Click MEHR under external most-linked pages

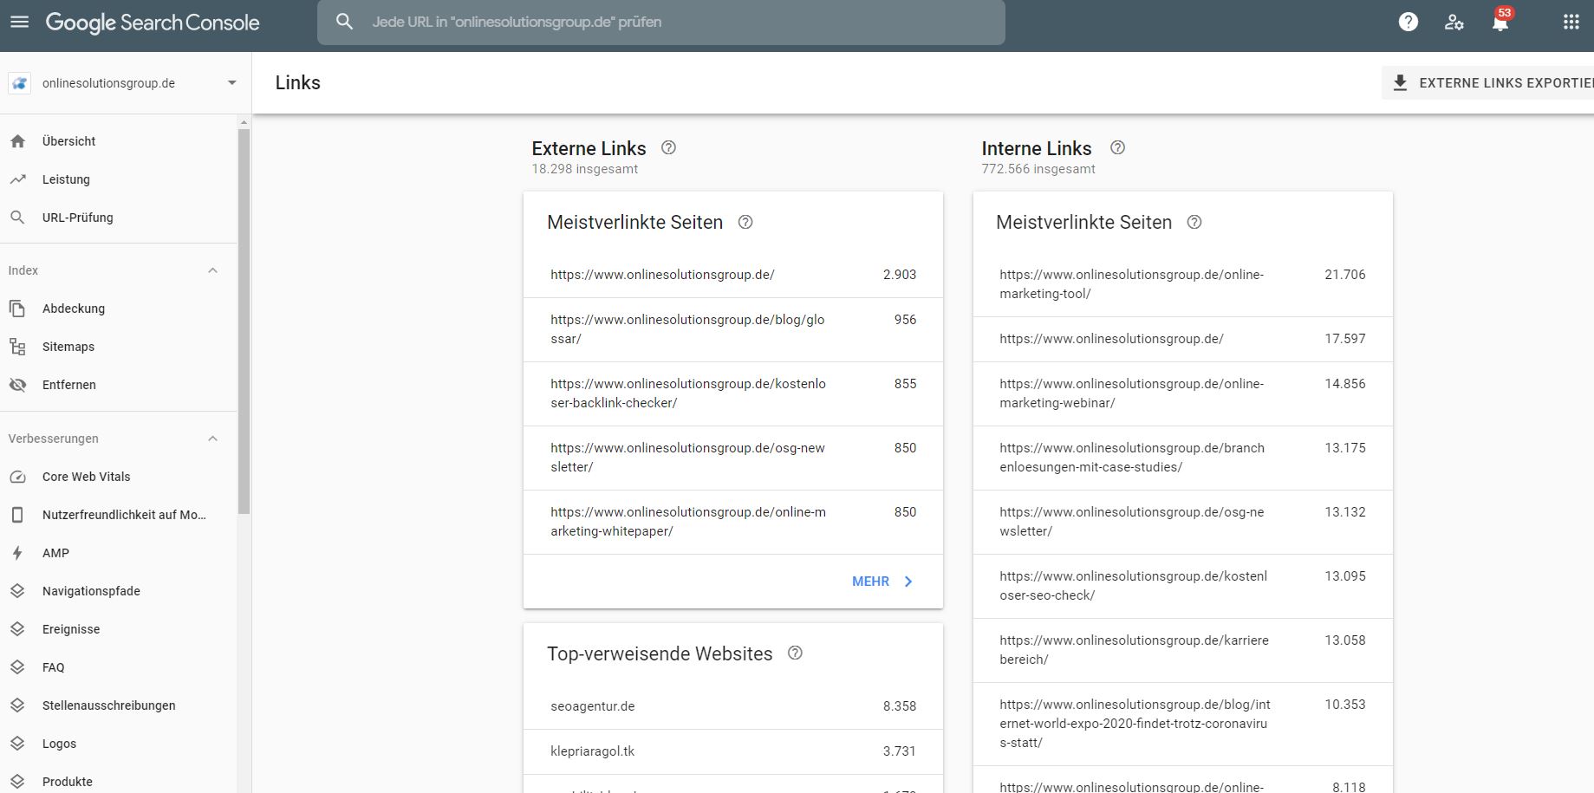coord(882,582)
